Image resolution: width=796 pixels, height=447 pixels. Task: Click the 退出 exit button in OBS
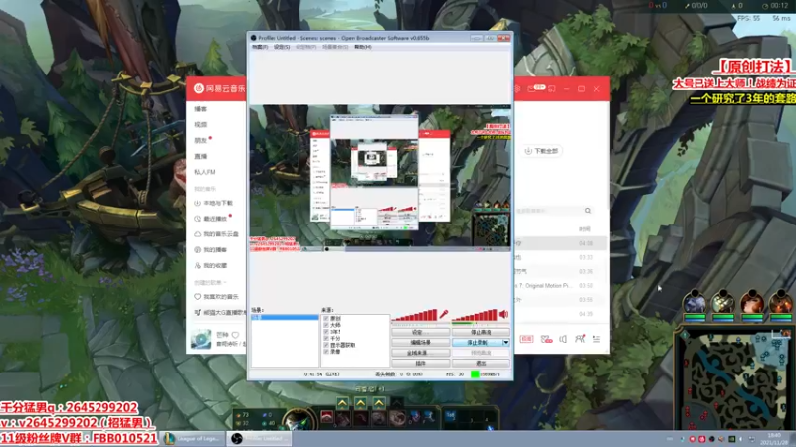click(x=481, y=363)
